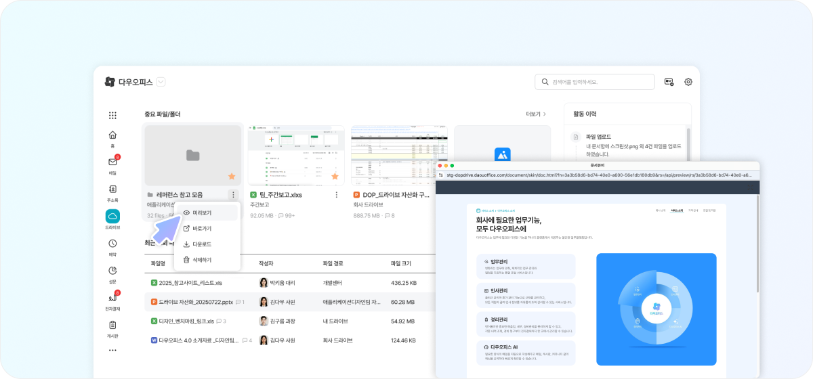Click center 다우오피스 logo in circular diagram
The width and height of the screenshot is (813, 379).
[656, 308]
